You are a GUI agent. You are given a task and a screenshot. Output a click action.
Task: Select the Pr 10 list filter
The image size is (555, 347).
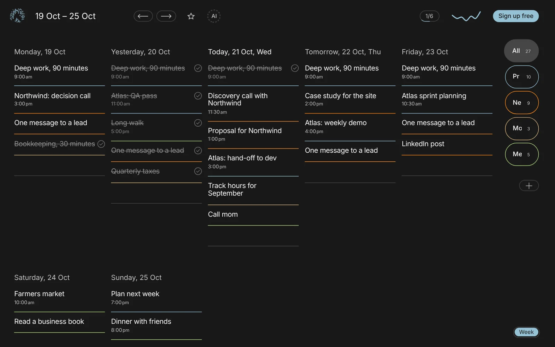[522, 77]
